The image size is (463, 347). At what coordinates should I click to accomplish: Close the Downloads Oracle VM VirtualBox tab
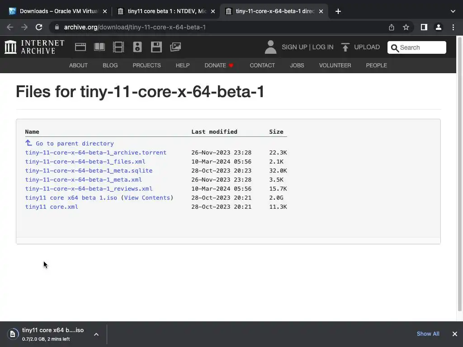point(105,11)
